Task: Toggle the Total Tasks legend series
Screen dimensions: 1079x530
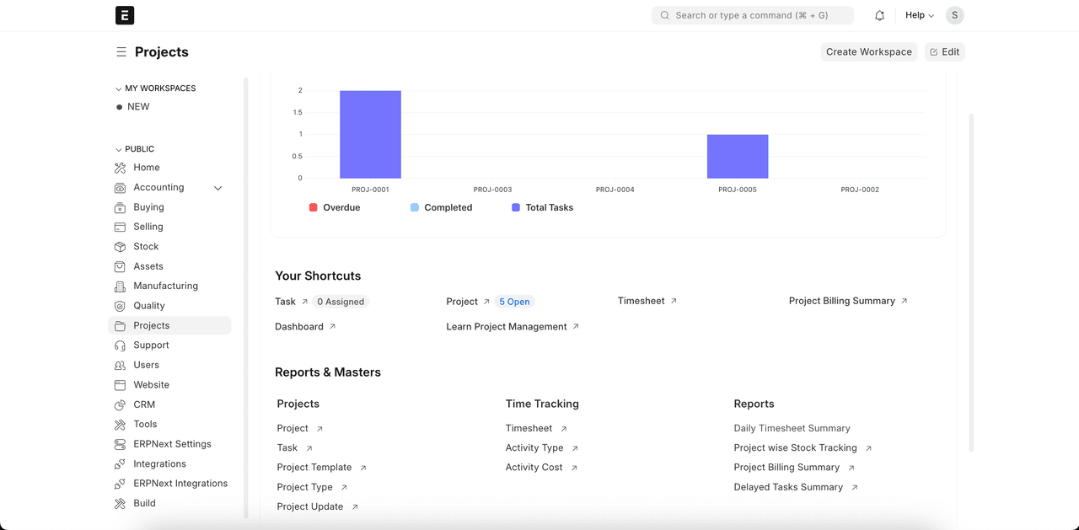Action: [542, 207]
